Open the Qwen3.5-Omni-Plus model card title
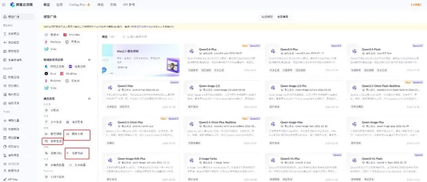Image resolution: width=427 pixels, height=182 pixels. (130, 122)
